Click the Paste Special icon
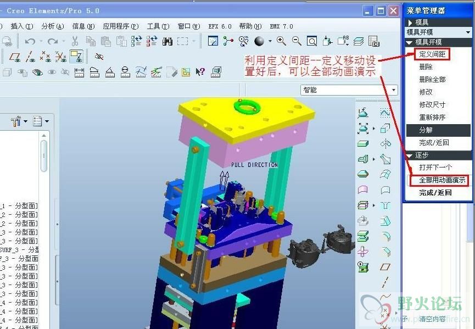Viewport: 475px width, 329px height. [x=121, y=41]
